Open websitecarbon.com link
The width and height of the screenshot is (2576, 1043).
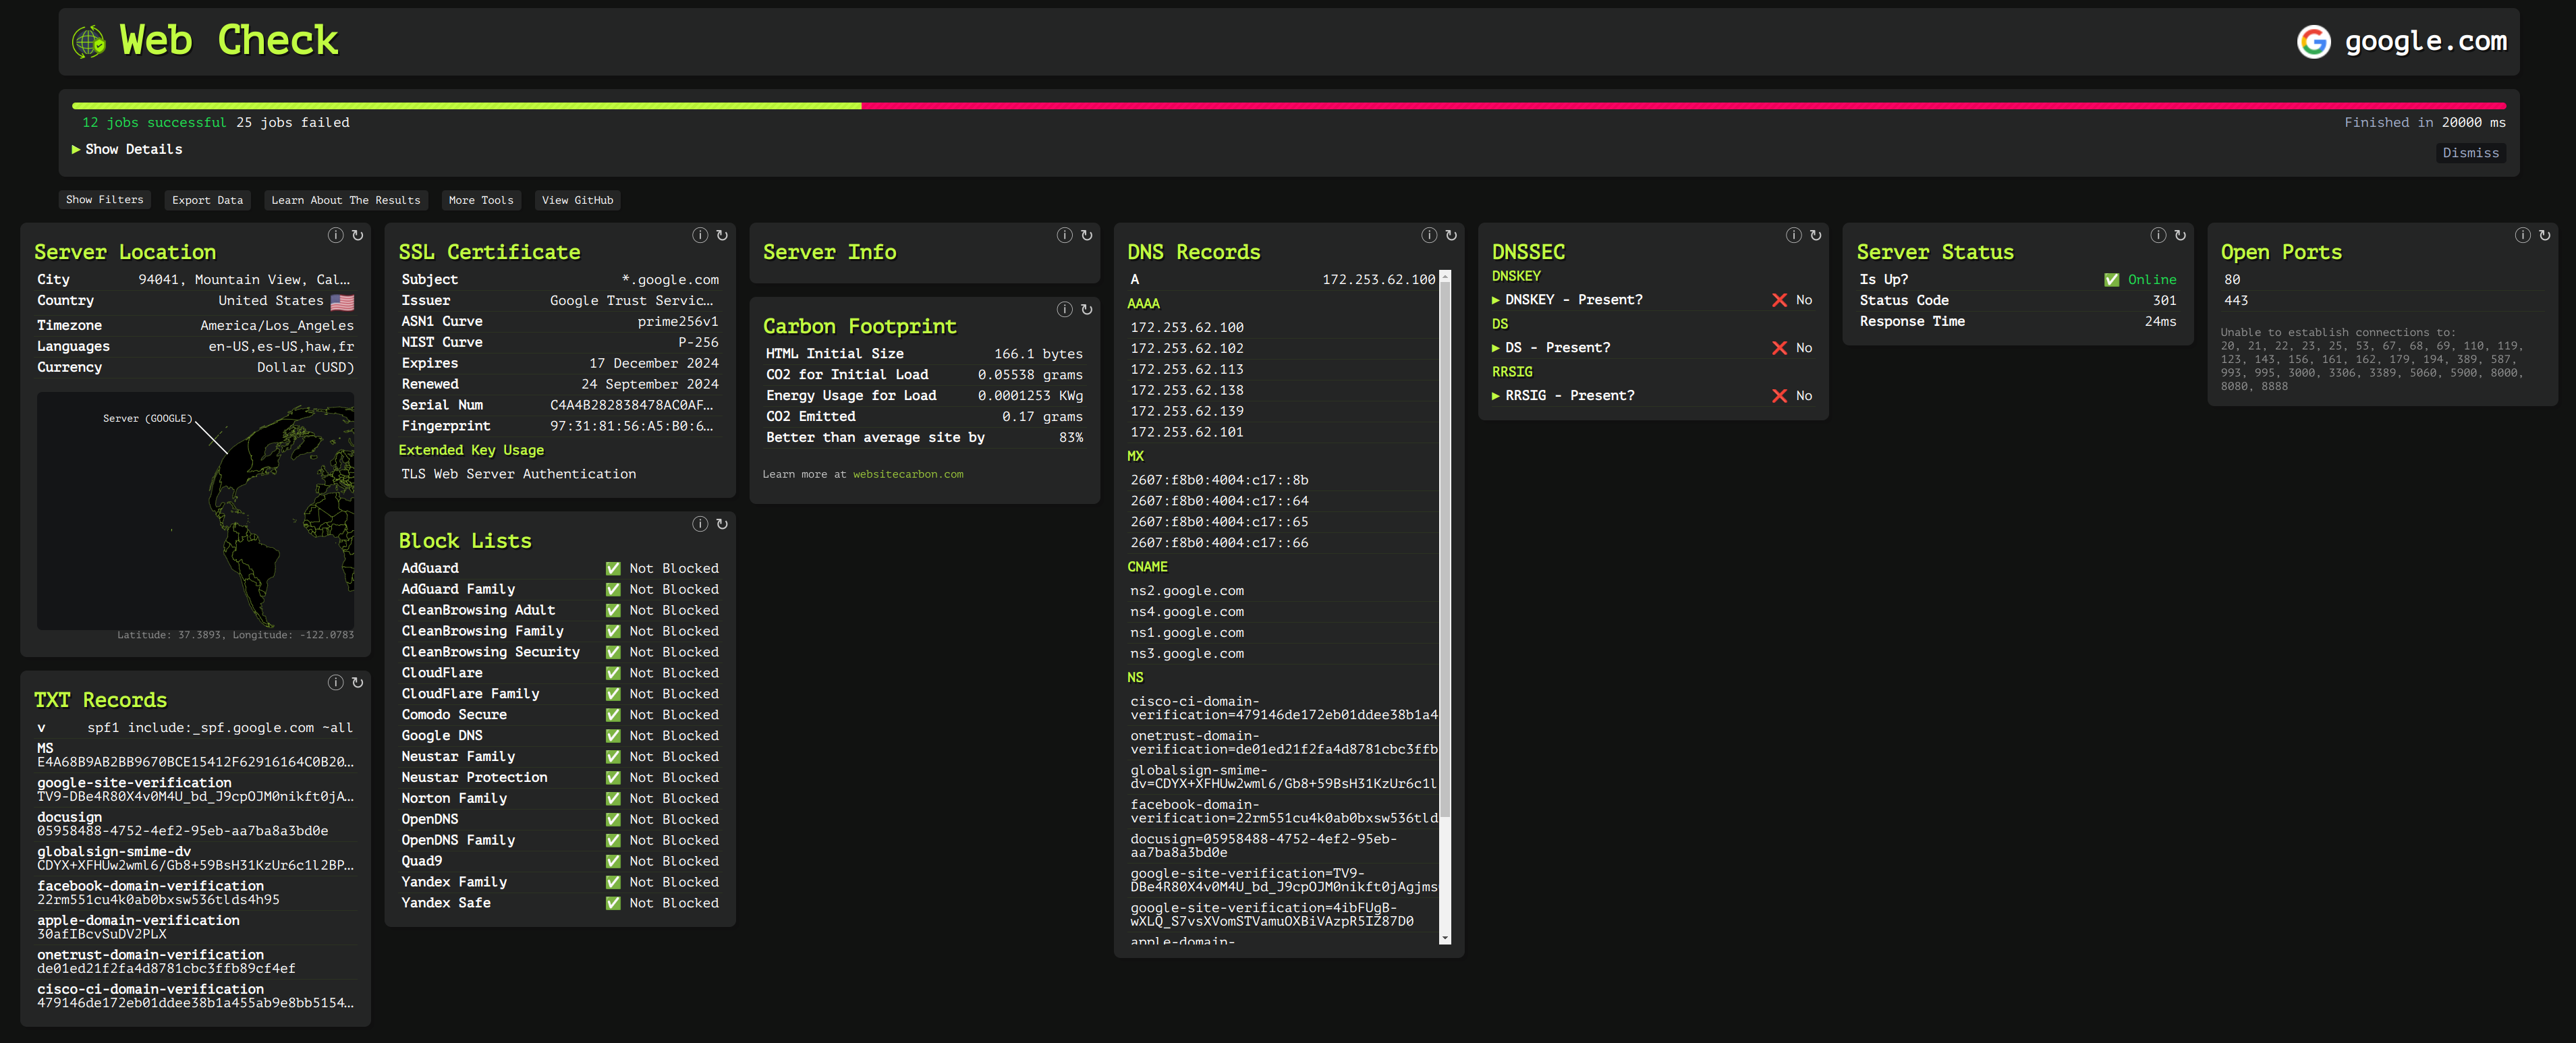click(x=908, y=474)
